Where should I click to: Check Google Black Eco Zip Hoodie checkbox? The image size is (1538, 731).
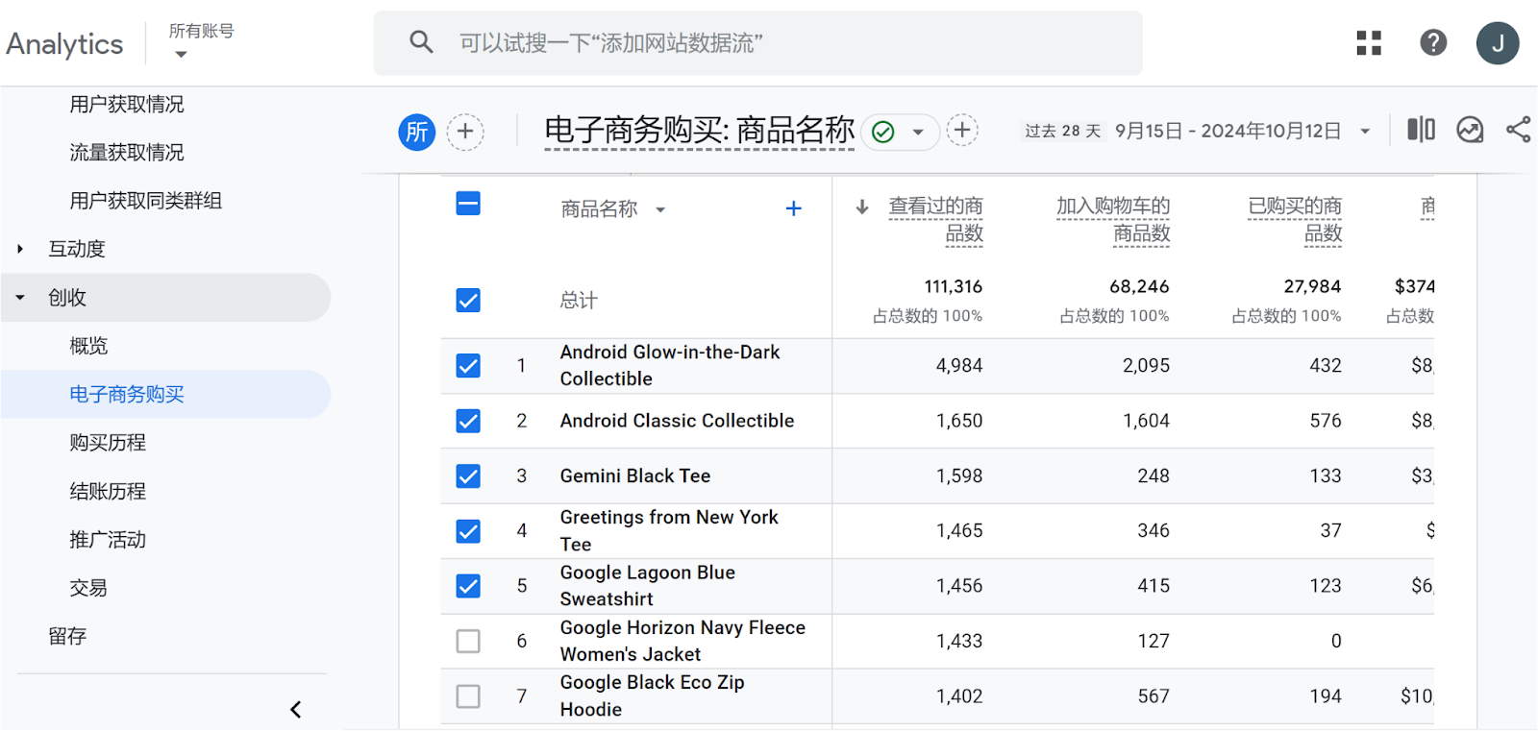pyautogui.click(x=468, y=696)
